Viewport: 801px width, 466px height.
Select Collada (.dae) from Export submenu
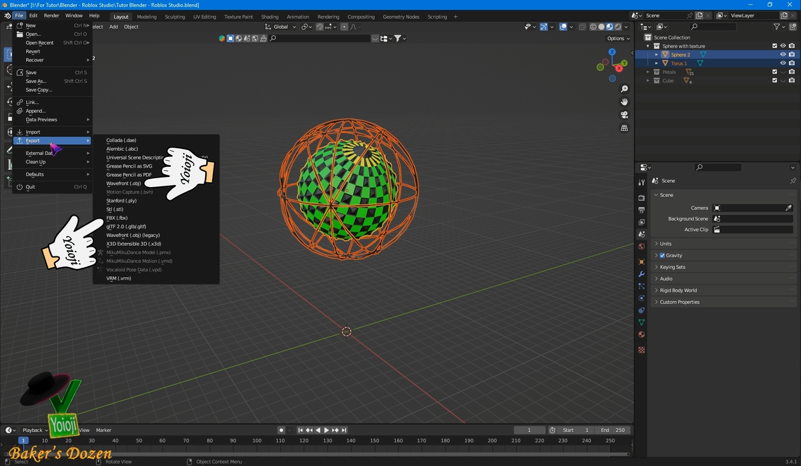(121, 140)
